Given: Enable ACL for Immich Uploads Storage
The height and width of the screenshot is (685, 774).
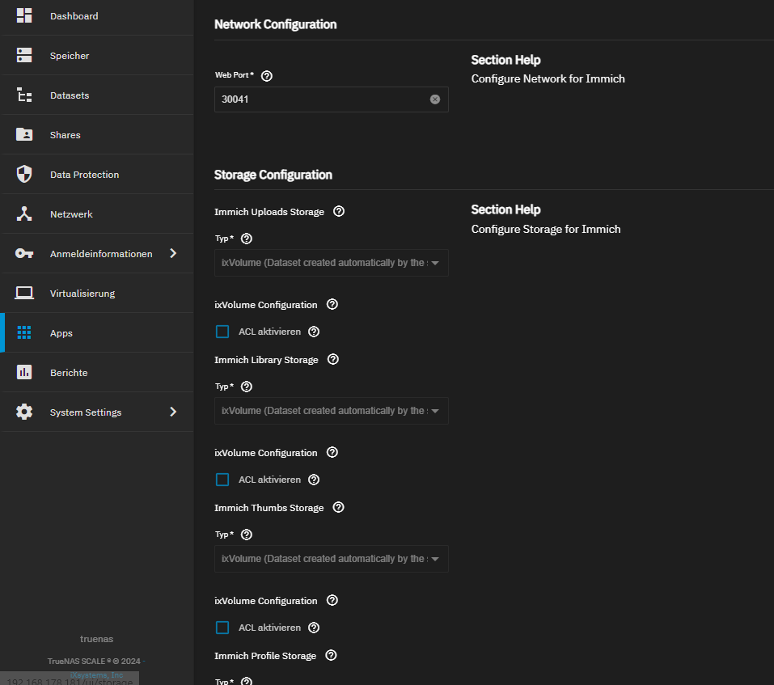Looking at the screenshot, I should (x=222, y=332).
